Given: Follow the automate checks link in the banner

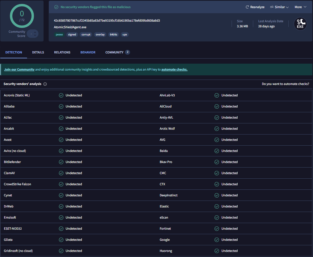Looking at the screenshot, I should (175, 69).
